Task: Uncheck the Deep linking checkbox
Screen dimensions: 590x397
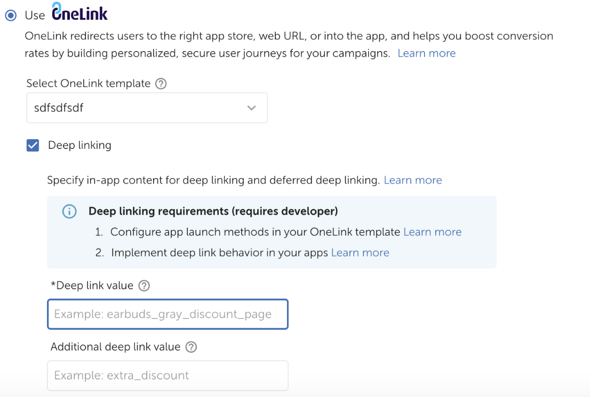Action: tap(33, 145)
